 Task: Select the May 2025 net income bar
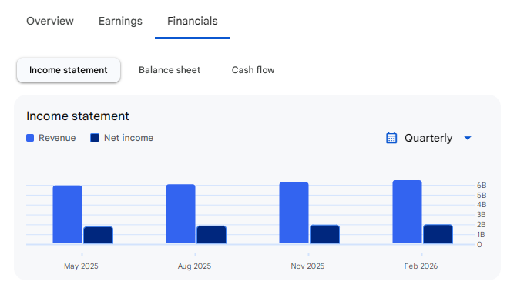click(99, 236)
